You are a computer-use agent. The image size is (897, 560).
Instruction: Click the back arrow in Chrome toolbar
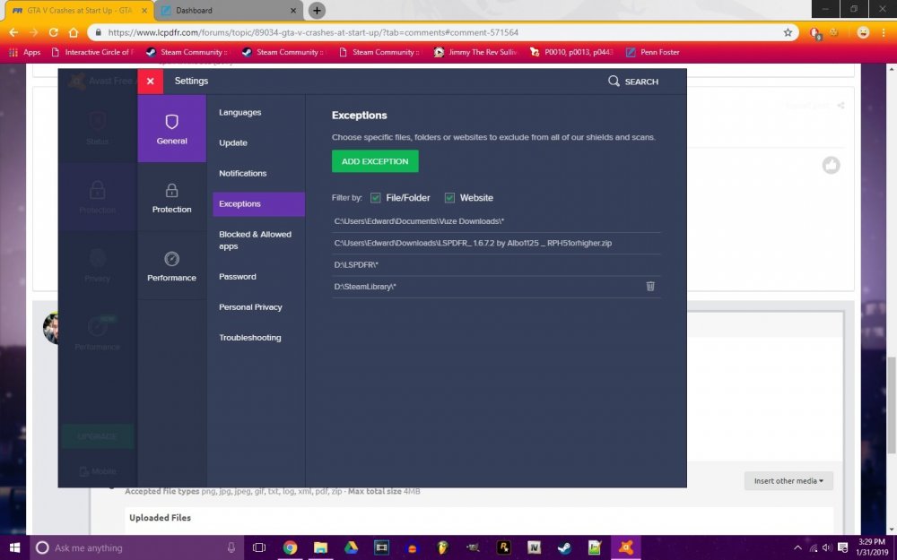click(13, 31)
